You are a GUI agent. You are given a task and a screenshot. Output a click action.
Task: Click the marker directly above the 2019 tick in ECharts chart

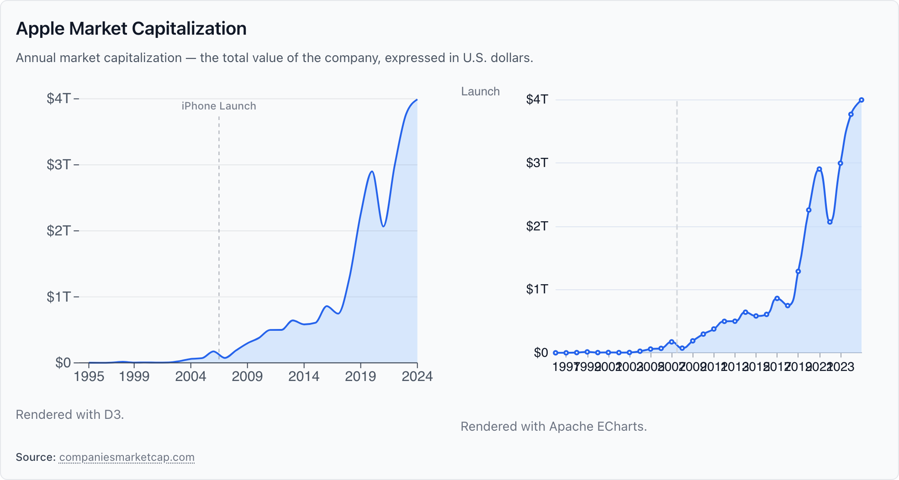(798, 271)
